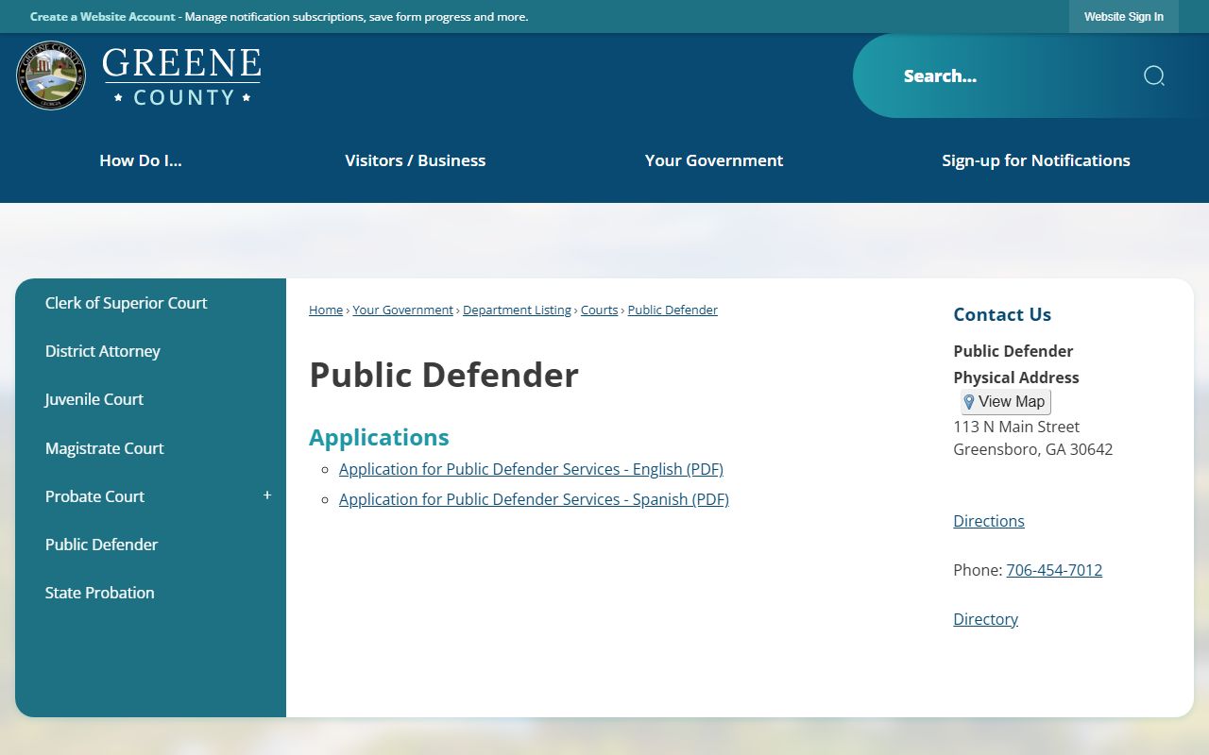
Task: Click the search magnifier icon
Action: tap(1153, 76)
